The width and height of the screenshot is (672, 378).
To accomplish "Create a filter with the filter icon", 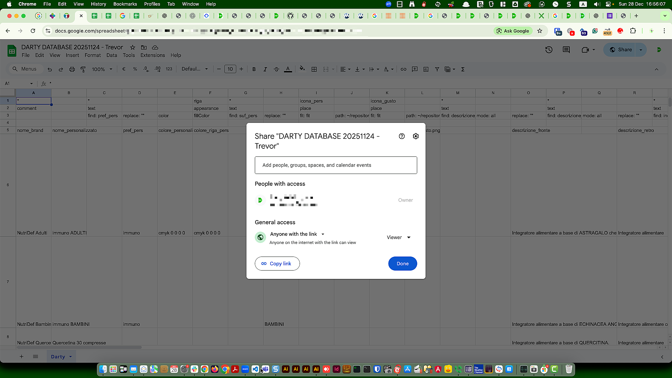I will (437, 69).
